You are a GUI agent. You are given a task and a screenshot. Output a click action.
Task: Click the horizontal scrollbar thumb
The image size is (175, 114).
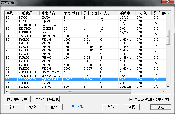(x=70, y=91)
